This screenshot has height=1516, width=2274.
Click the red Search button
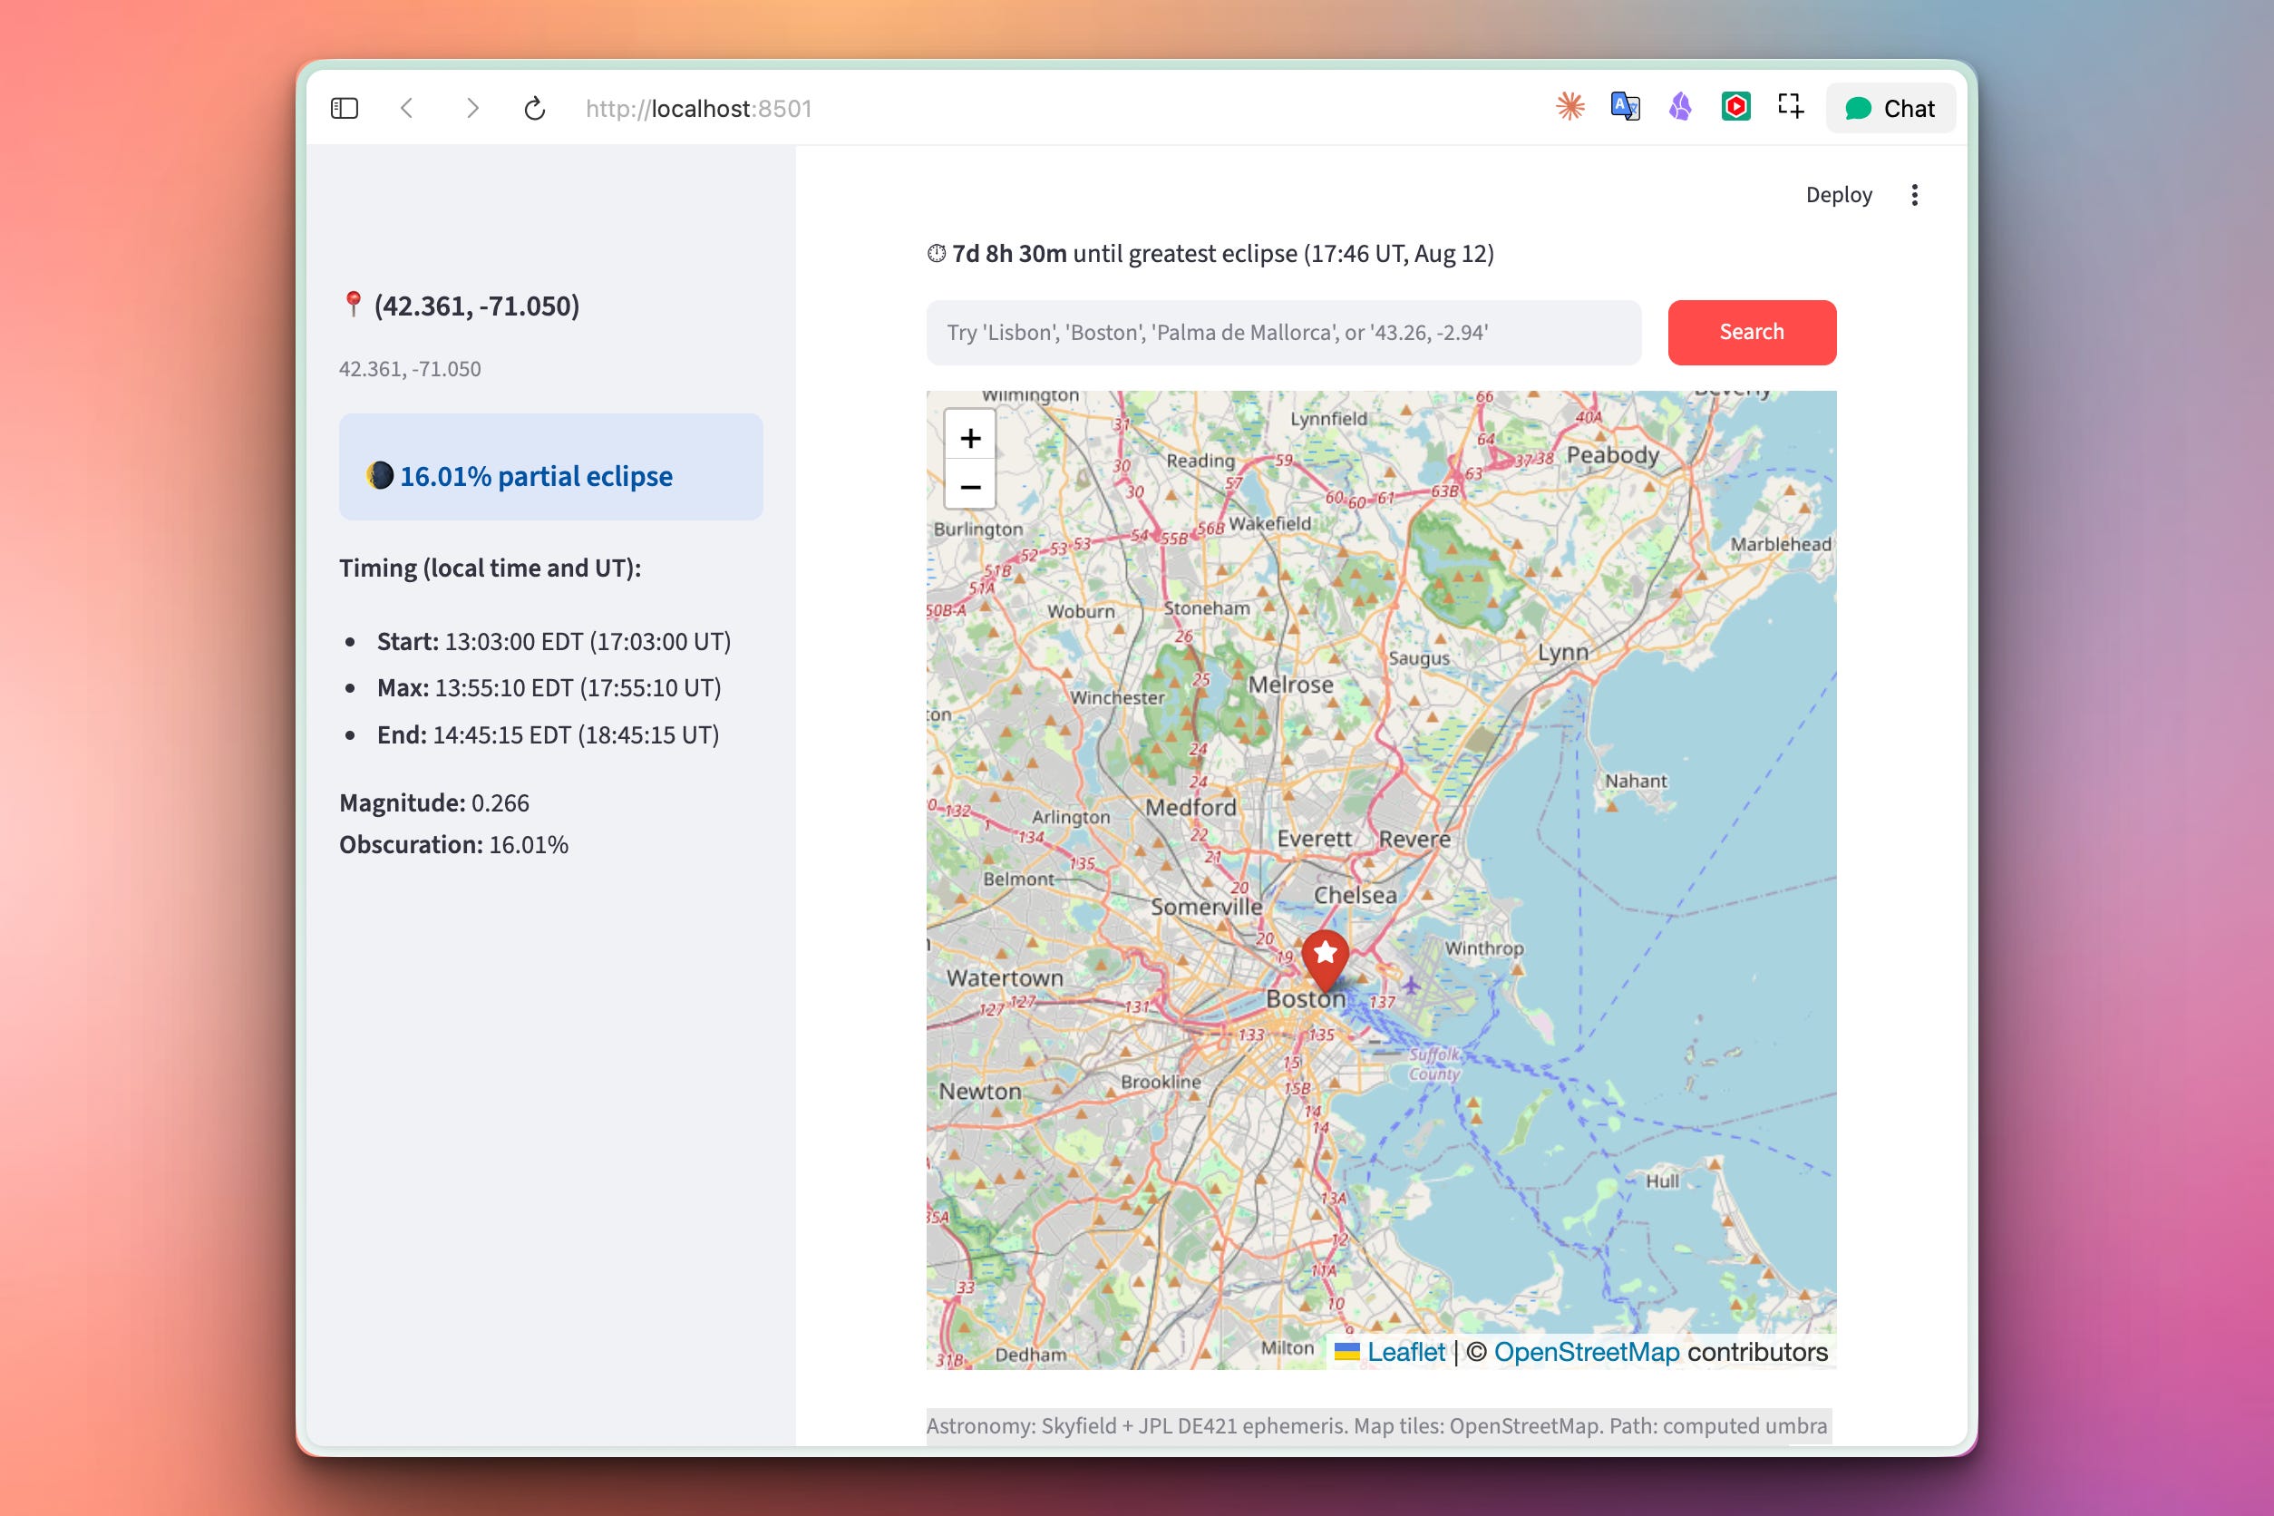1752,333
